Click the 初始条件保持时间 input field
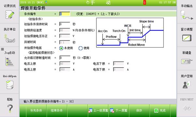 pyautogui.click(x=64, y=24)
